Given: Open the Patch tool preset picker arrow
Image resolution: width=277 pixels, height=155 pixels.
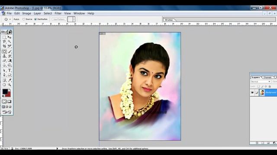Looking at the screenshot, I should click(x=10, y=19).
